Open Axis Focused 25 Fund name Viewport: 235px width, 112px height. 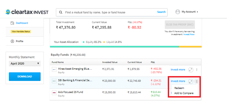pyautogui.click(x=70, y=92)
